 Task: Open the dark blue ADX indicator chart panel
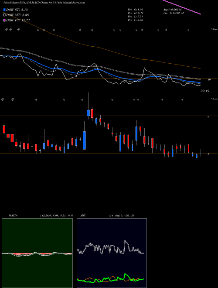[x=112, y=253]
